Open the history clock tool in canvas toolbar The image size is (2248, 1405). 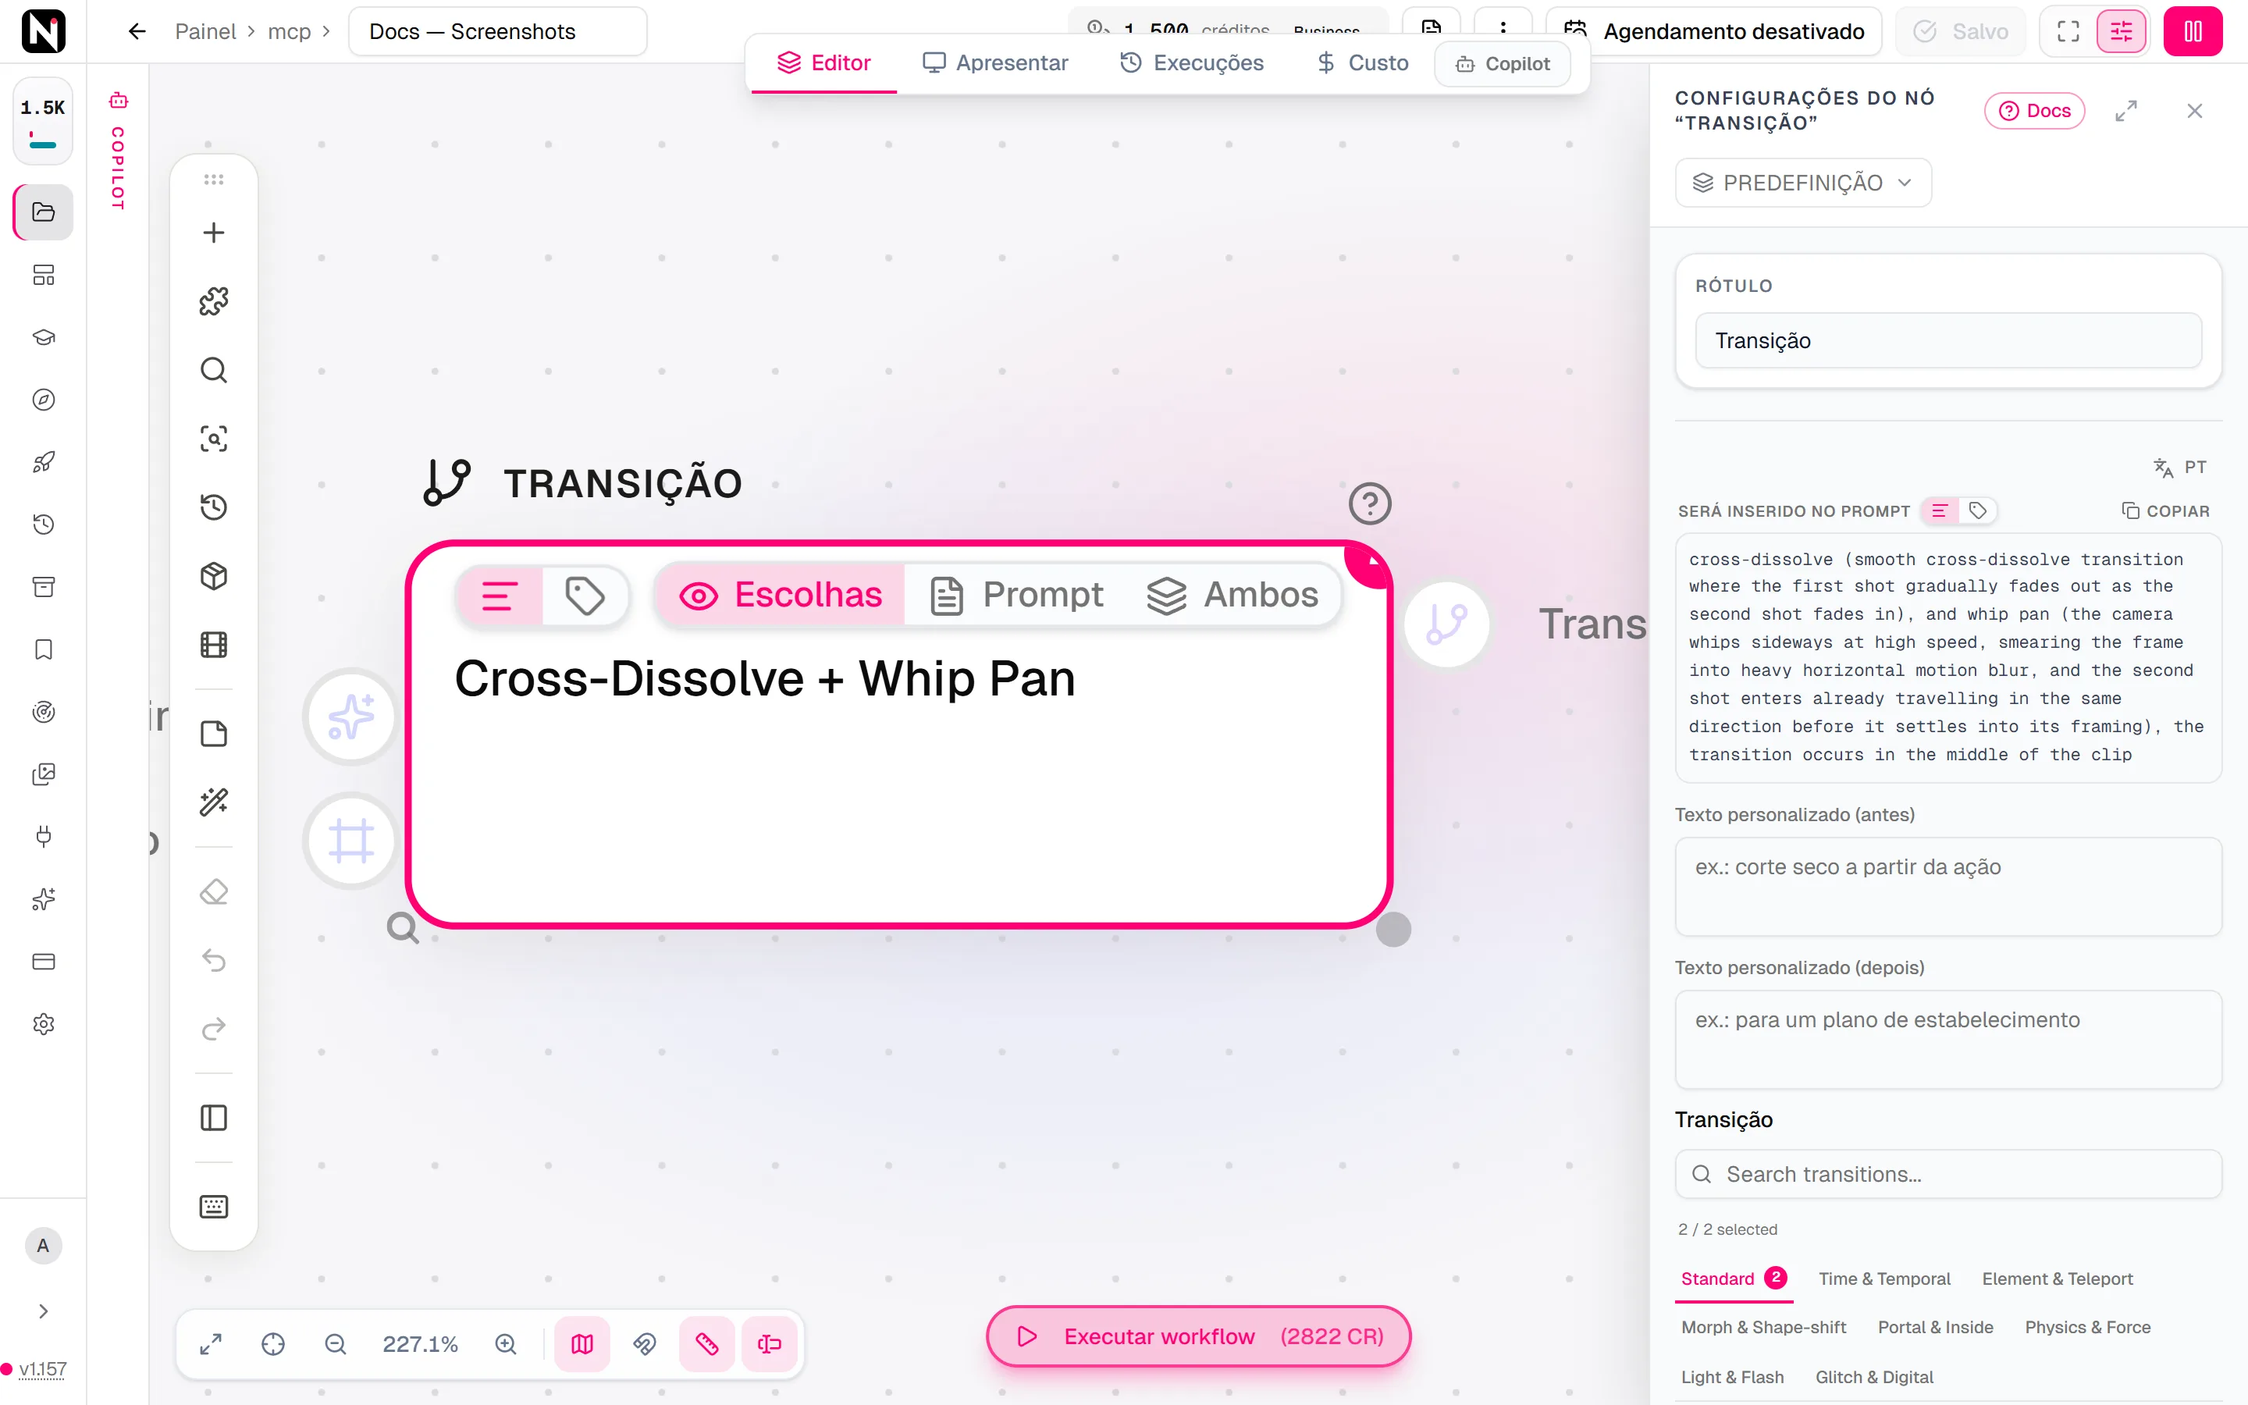pos(214,507)
